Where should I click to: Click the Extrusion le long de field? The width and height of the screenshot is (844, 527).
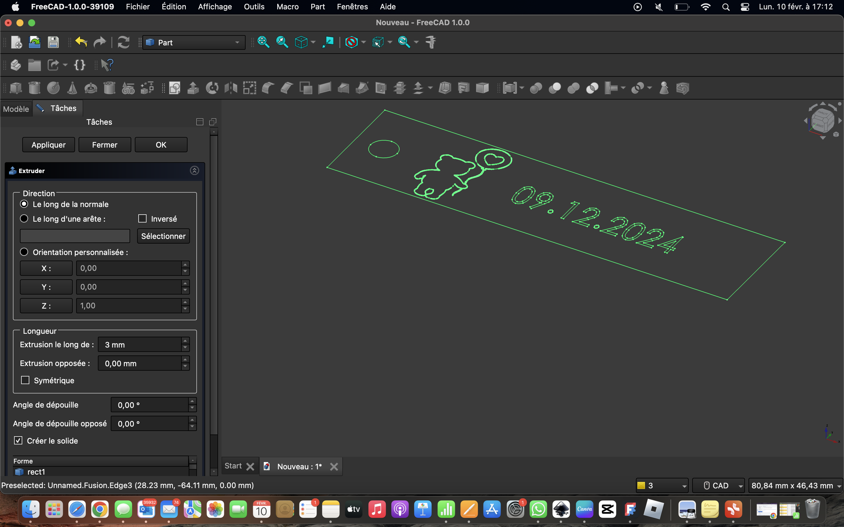click(x=144, y=344)
